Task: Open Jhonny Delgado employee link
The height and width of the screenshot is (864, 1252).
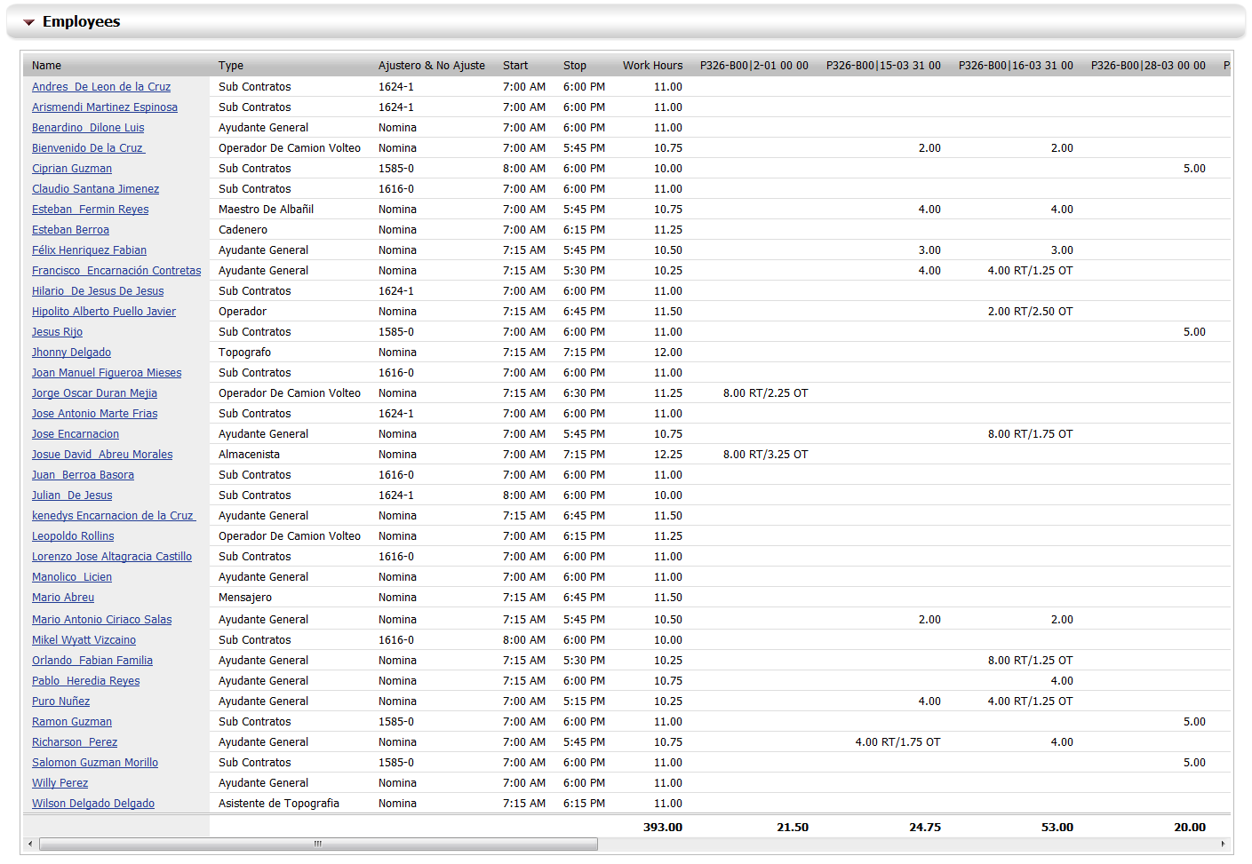Action: 72,353
